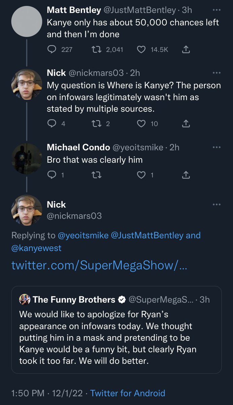
Task: Open the twitter.com/SuperMegaShow link
Action: coord(99,265)
